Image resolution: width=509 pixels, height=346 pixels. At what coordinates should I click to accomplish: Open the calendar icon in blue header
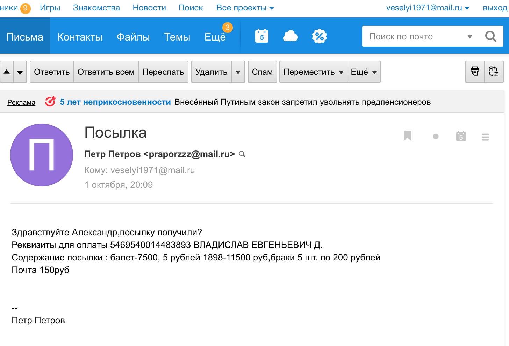(x=262, y=36)
